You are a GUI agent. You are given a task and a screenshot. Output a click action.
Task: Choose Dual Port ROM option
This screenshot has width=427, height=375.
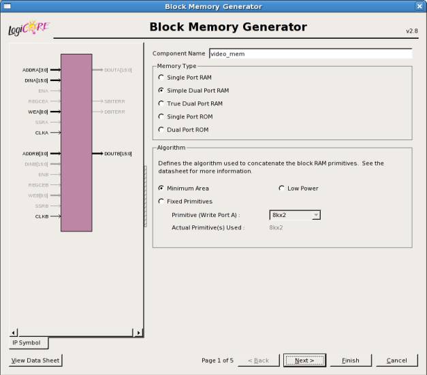click(x=161, y=129)
